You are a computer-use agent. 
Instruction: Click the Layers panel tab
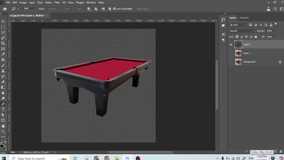pos(233,18)
